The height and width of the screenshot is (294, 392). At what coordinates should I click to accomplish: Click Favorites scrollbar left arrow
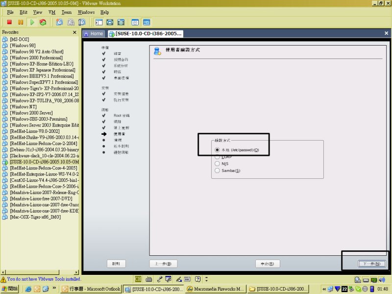tap(3, 272)
